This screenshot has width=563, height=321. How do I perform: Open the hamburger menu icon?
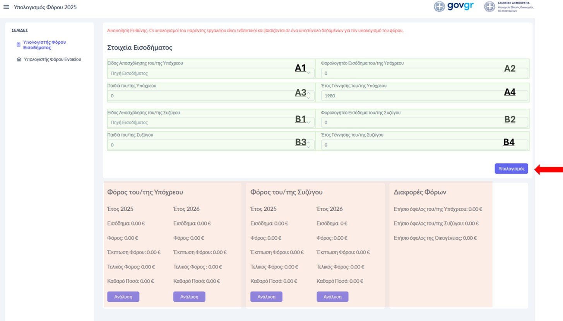pyautogui.click(x=6, y=7)
